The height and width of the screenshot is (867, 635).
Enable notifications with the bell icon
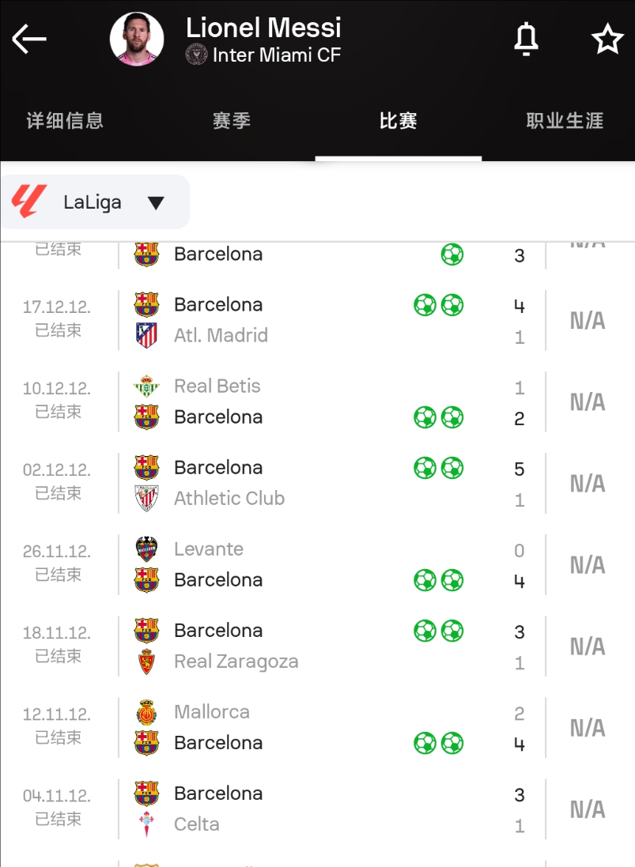[526, 39]
